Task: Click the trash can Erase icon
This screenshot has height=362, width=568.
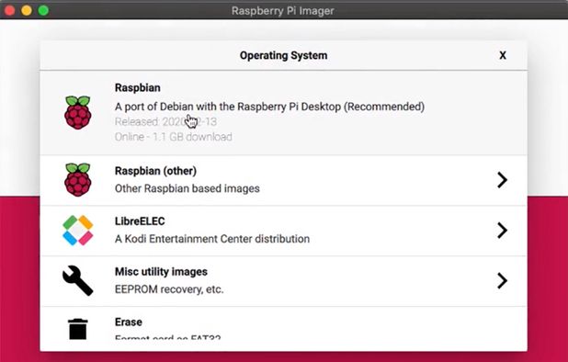Action: (78, 329)
